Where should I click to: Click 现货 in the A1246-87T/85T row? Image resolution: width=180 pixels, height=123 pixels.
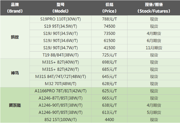pyautogui.click(x=154, y=98)
